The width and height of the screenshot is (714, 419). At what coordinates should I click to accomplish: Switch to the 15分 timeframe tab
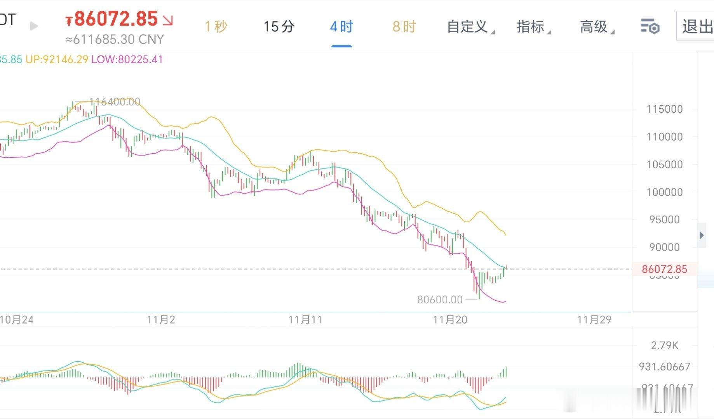coord(278,26)
